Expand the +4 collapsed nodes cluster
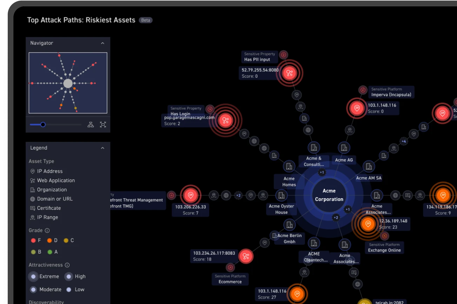457x304 pixels. pyautogui.click(x=404, y=141)
